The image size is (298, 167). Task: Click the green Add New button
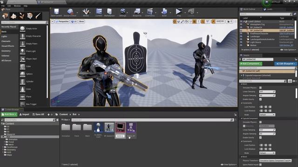tap(9, 115)
